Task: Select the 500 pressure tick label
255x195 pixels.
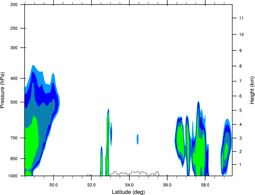Action: click(14, 102)
